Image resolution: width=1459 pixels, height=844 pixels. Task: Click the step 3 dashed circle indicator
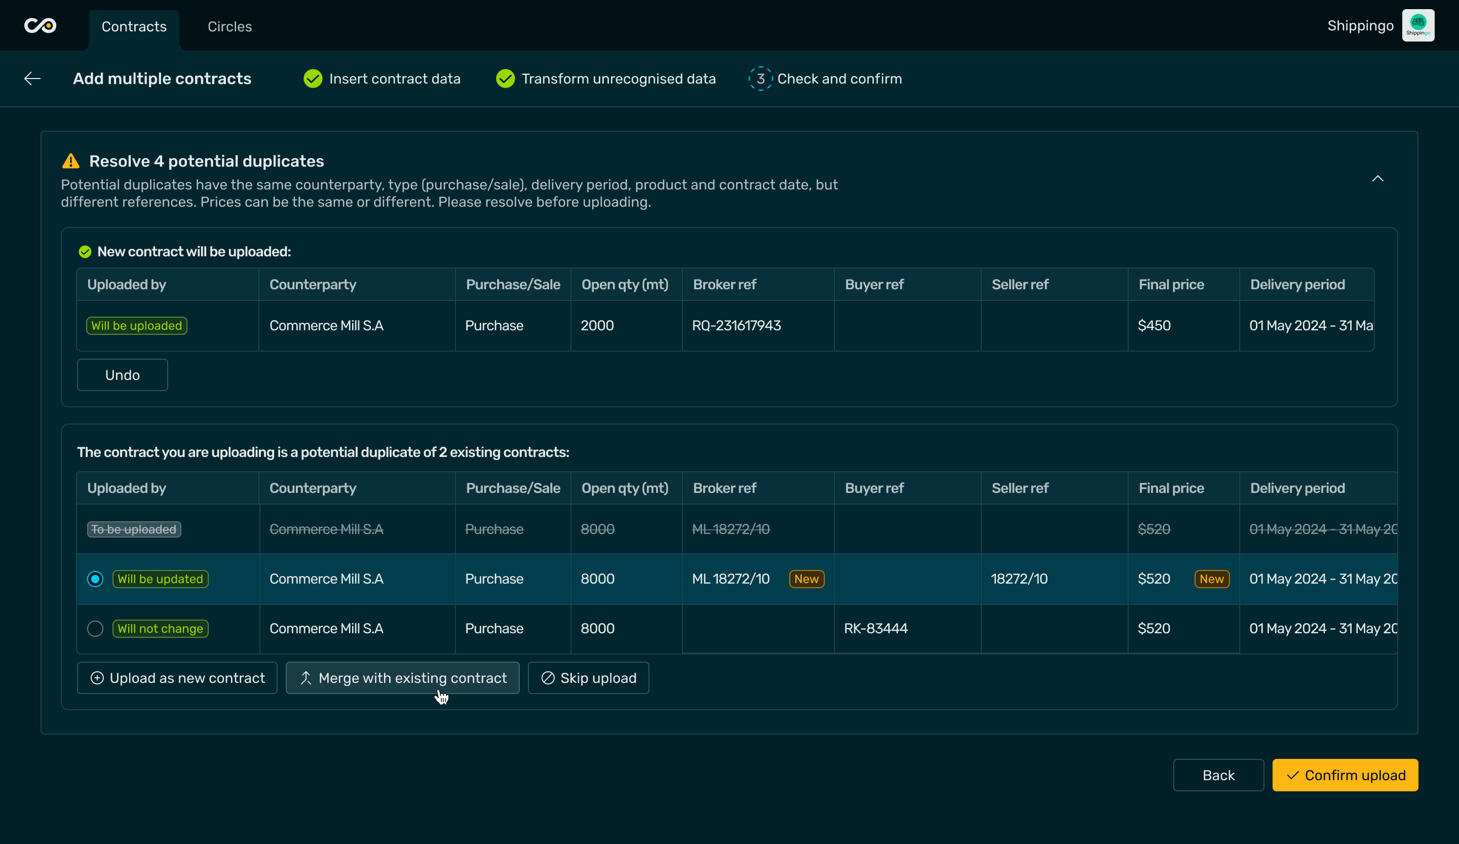760,79
